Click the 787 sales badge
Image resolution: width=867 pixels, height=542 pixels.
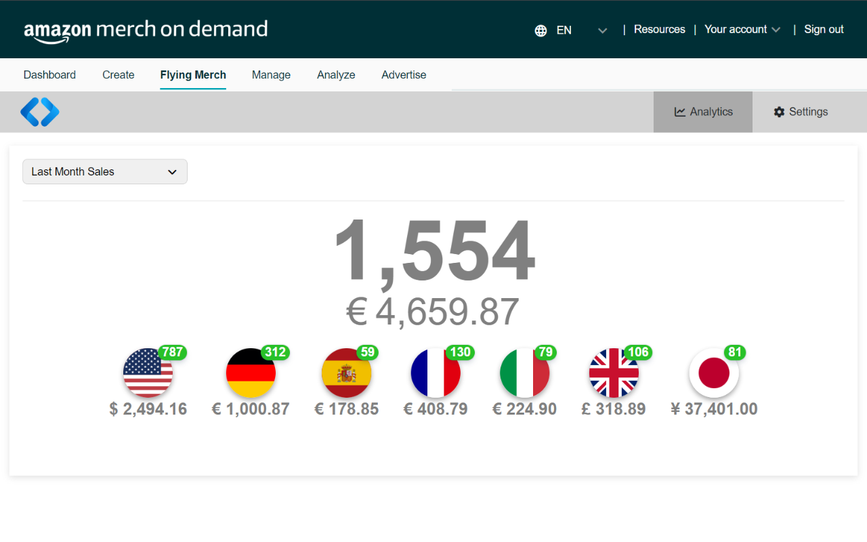[173, 352]
